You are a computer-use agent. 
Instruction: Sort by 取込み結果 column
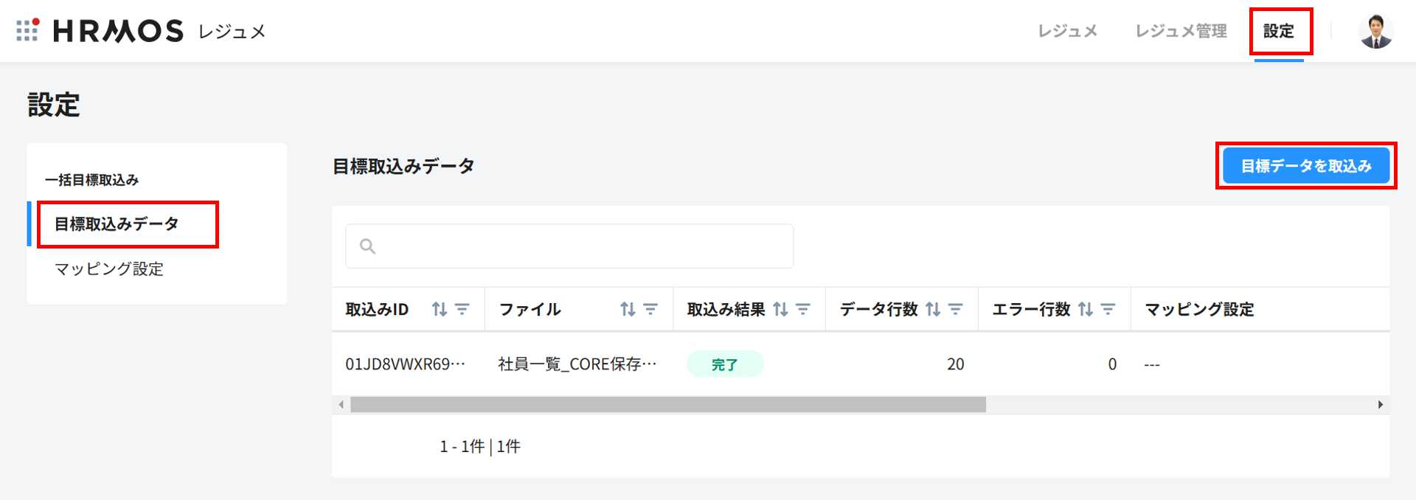(780, 309)
